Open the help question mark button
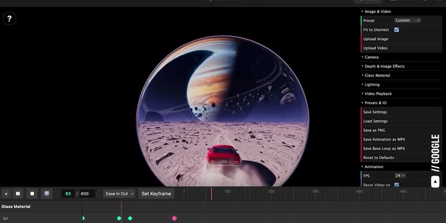This screenshot has width=446, height=223. point(9,19)
